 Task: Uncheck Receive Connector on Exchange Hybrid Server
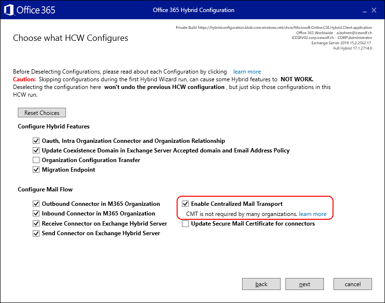point(36,224)
